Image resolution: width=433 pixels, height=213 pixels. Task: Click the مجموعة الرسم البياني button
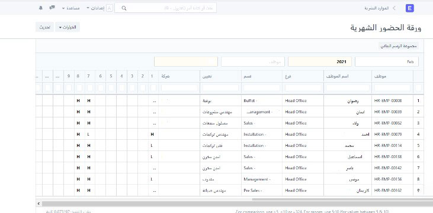click(398, 46)
